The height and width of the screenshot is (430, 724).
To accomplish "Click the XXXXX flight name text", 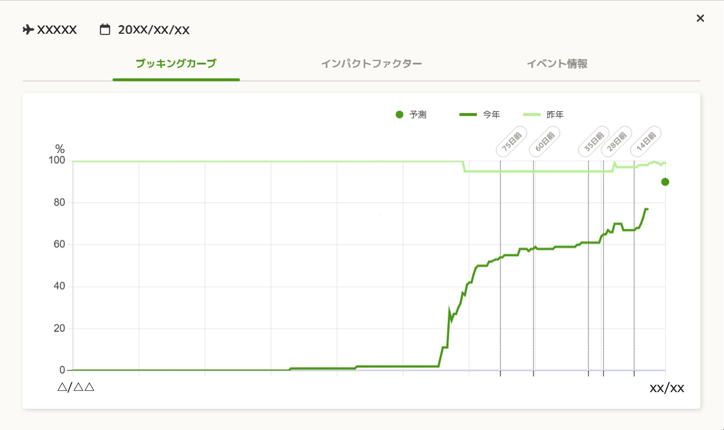I will 57,30.
